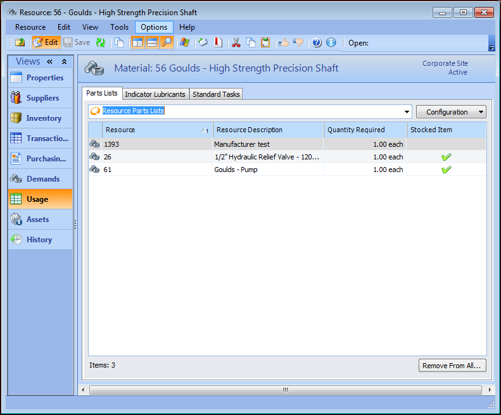Switch to Standard Tasks tab
501x415 pixels.
(x=216, y=94)
